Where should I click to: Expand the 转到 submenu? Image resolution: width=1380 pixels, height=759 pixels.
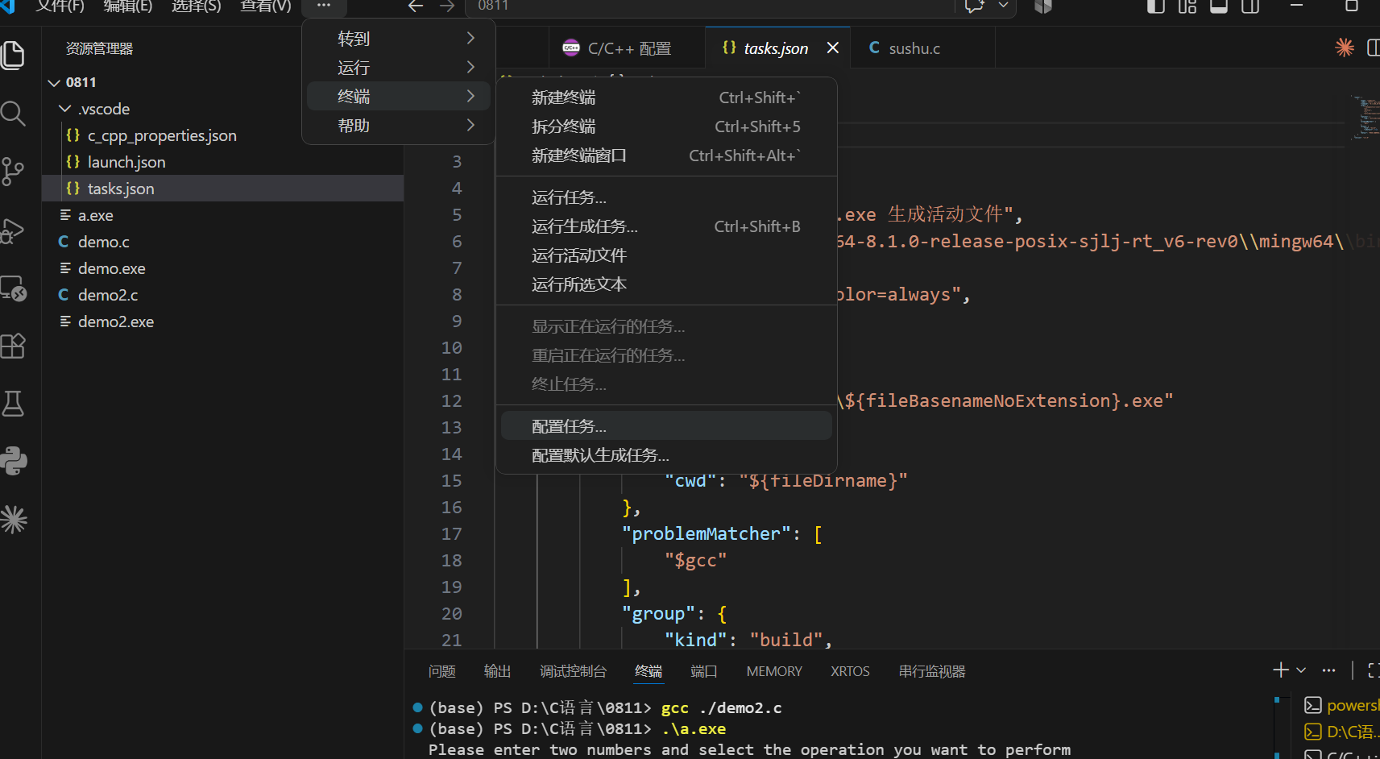click(398, 39)
